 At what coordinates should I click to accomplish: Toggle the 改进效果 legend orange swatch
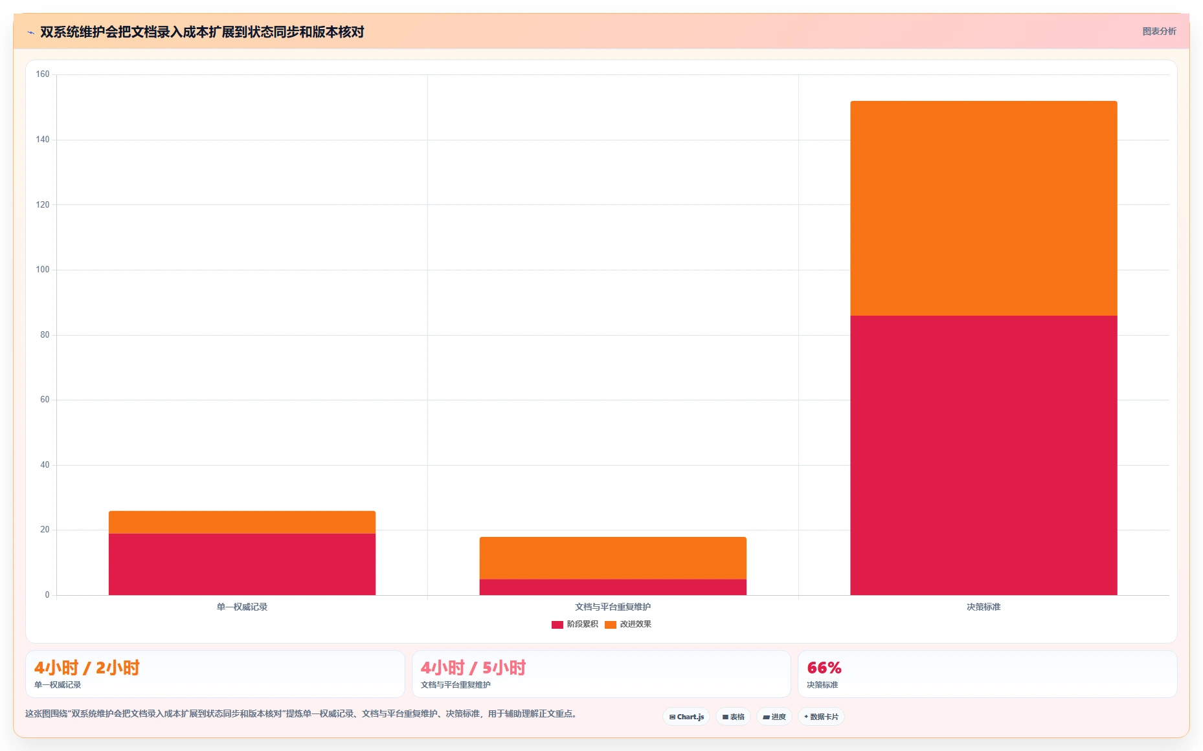click(610, 624)
